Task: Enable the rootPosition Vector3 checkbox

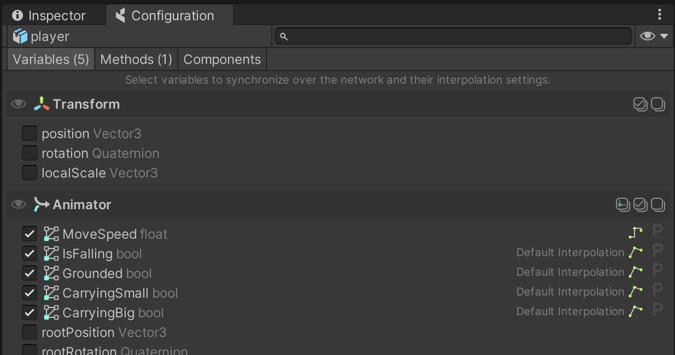Action: 30,332
